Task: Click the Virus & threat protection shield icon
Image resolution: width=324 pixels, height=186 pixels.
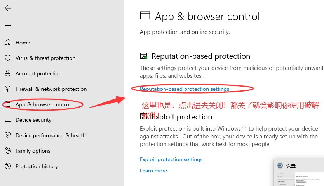Action: coord(8,58)
